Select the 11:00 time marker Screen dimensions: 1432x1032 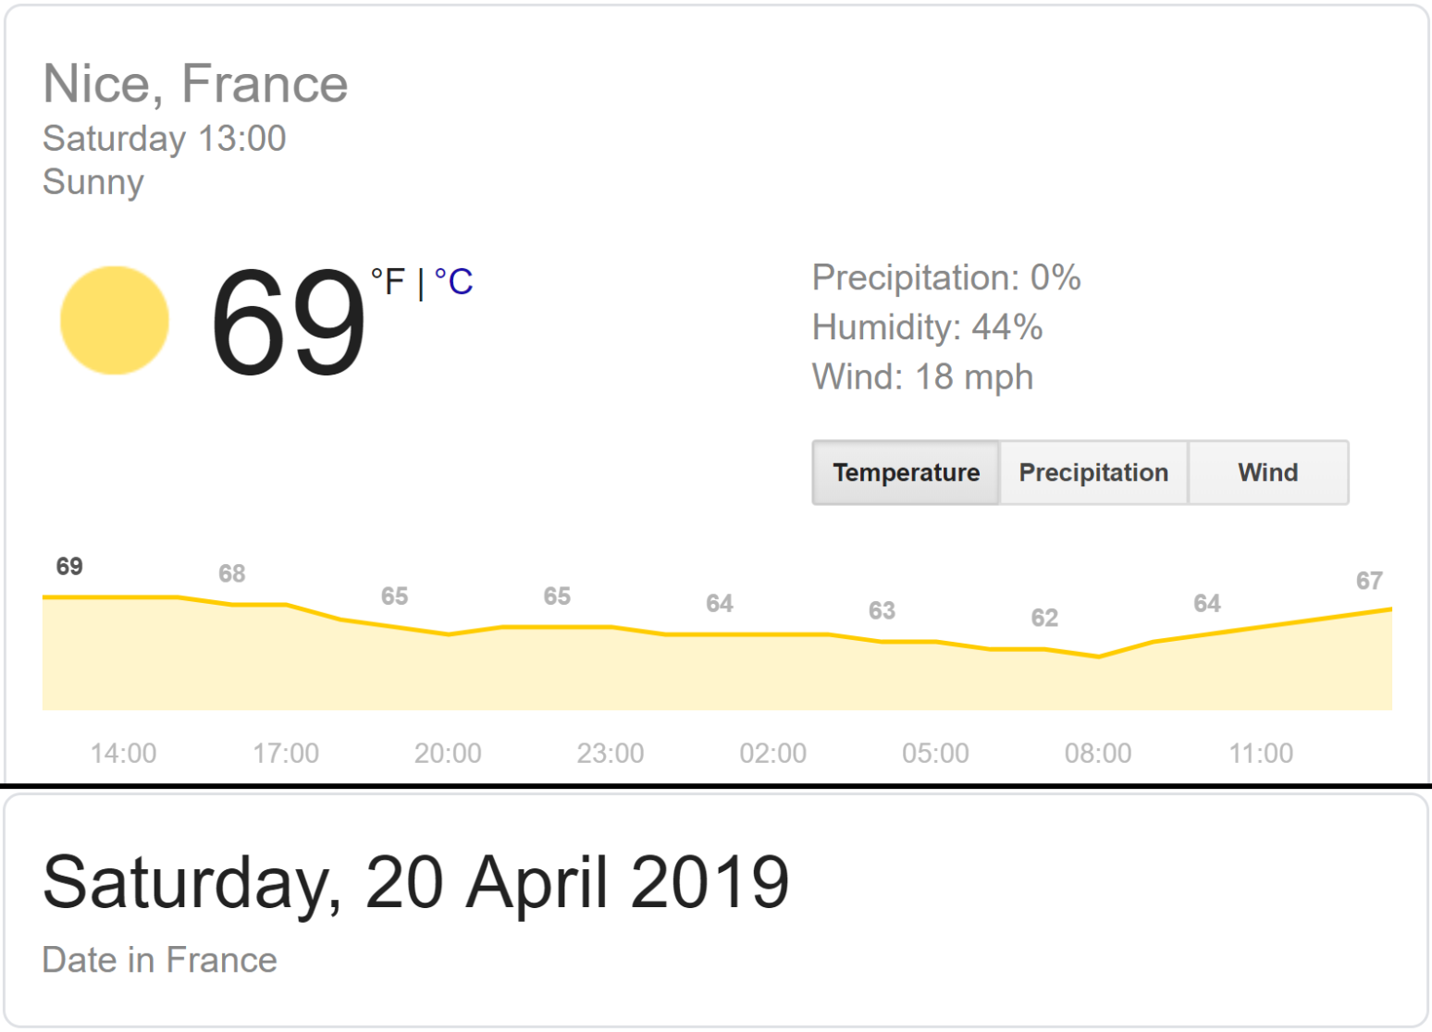click(1261, 753)
